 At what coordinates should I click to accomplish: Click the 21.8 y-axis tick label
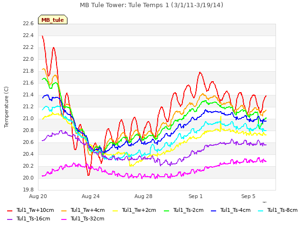tap(28, 71)
